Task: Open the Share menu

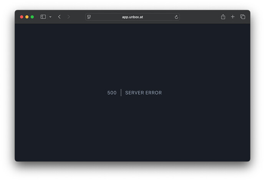Action: [223, 17]
